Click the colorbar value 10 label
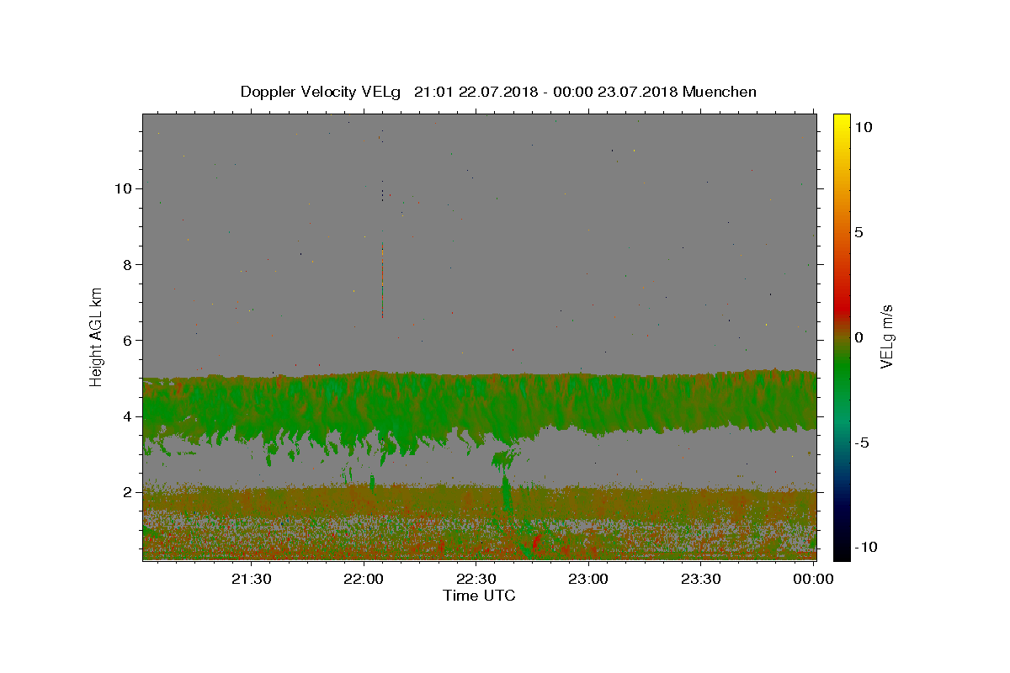Viewport: 1010px width, 673px height. click(864, 127)
